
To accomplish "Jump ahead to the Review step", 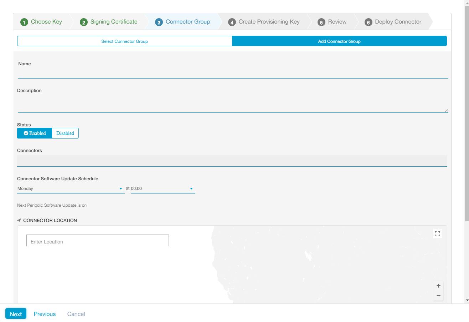I will 332,21.
